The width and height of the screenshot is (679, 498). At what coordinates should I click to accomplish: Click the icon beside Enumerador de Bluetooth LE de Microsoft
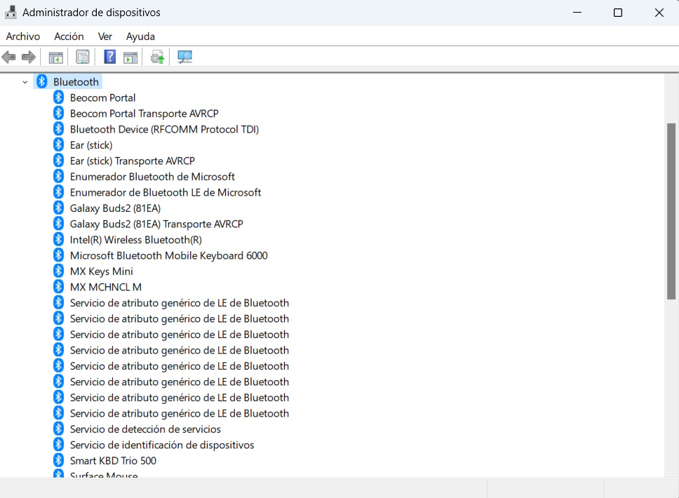click(58, 192)
